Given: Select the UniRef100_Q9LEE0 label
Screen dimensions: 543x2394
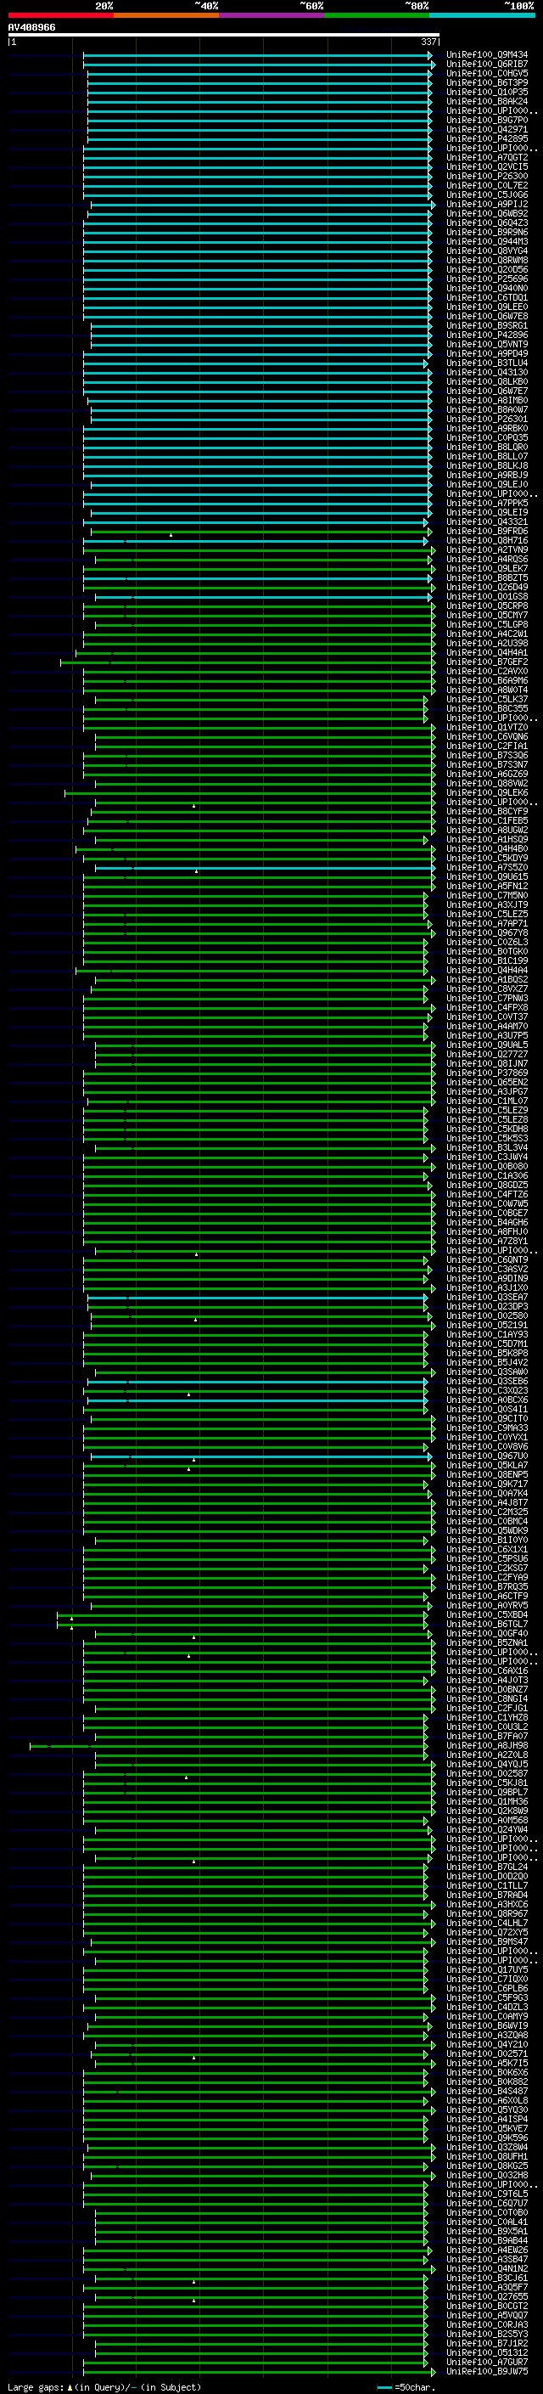Looking at the screenshot, I should click(x=487, y=307).
